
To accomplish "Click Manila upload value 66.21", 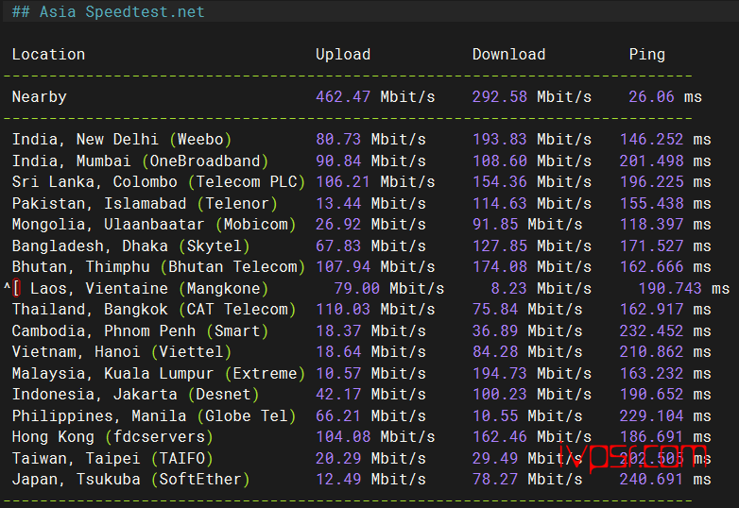I will [338, 415].
